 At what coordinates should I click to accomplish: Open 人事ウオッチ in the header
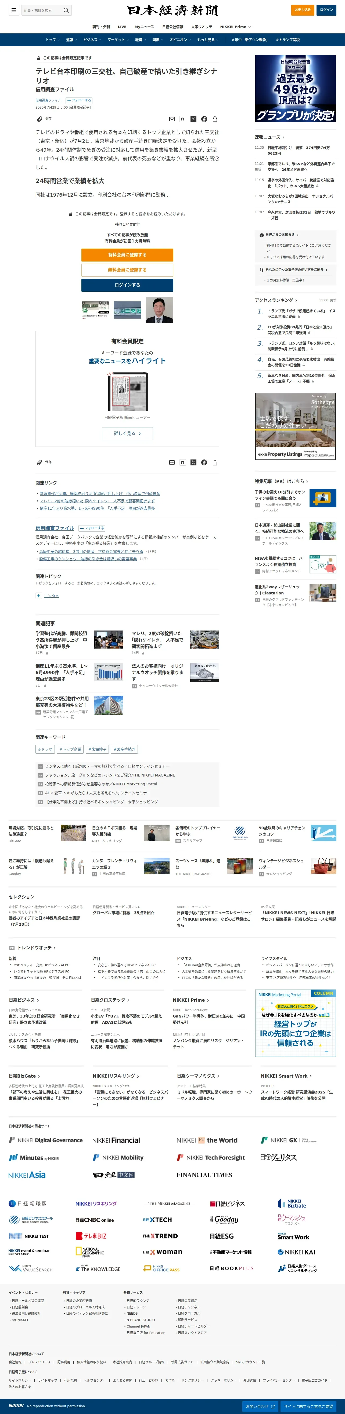pos(202,26)
